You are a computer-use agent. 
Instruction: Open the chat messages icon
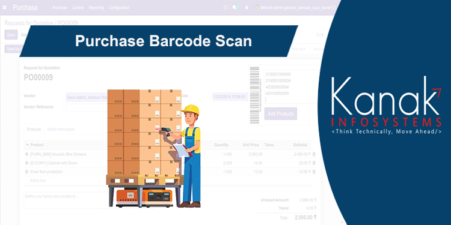235,7
